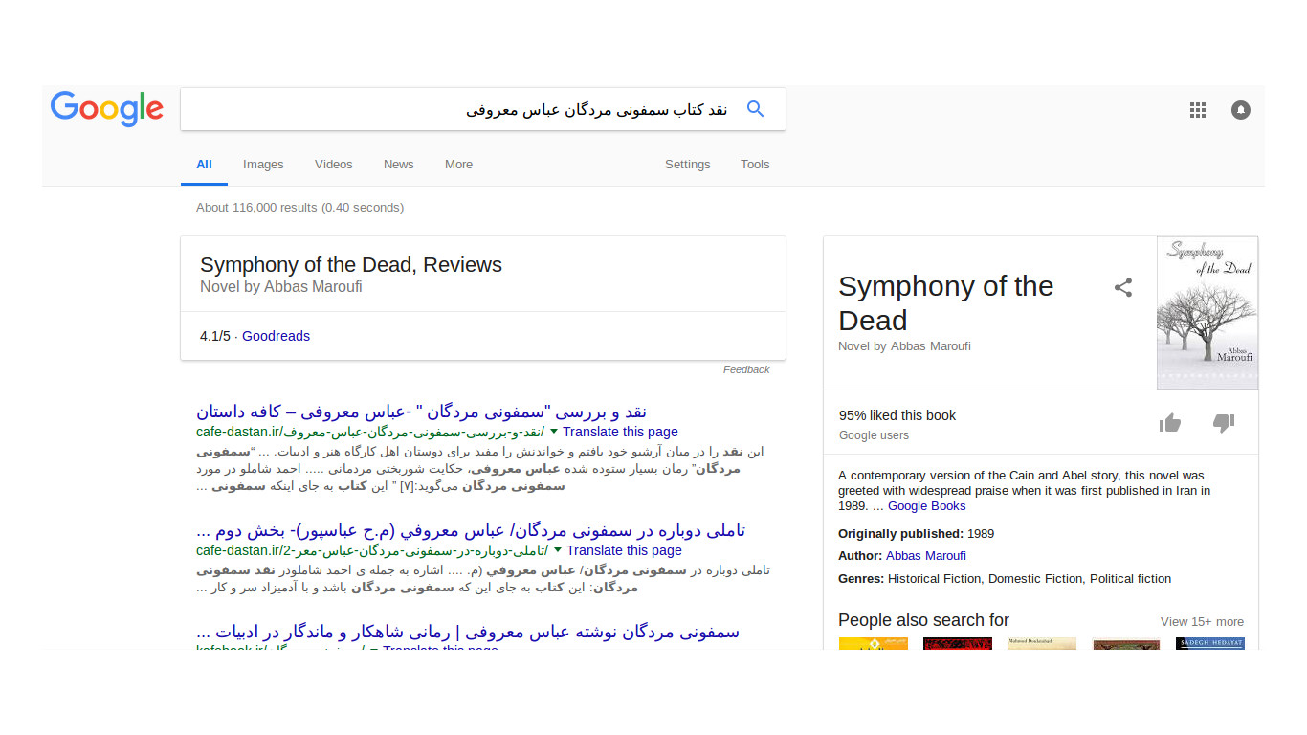This screenshot has height=735, width=1307.
Task: Select the Sadegh Hedayat book under People also search for
Action: 1209,644
